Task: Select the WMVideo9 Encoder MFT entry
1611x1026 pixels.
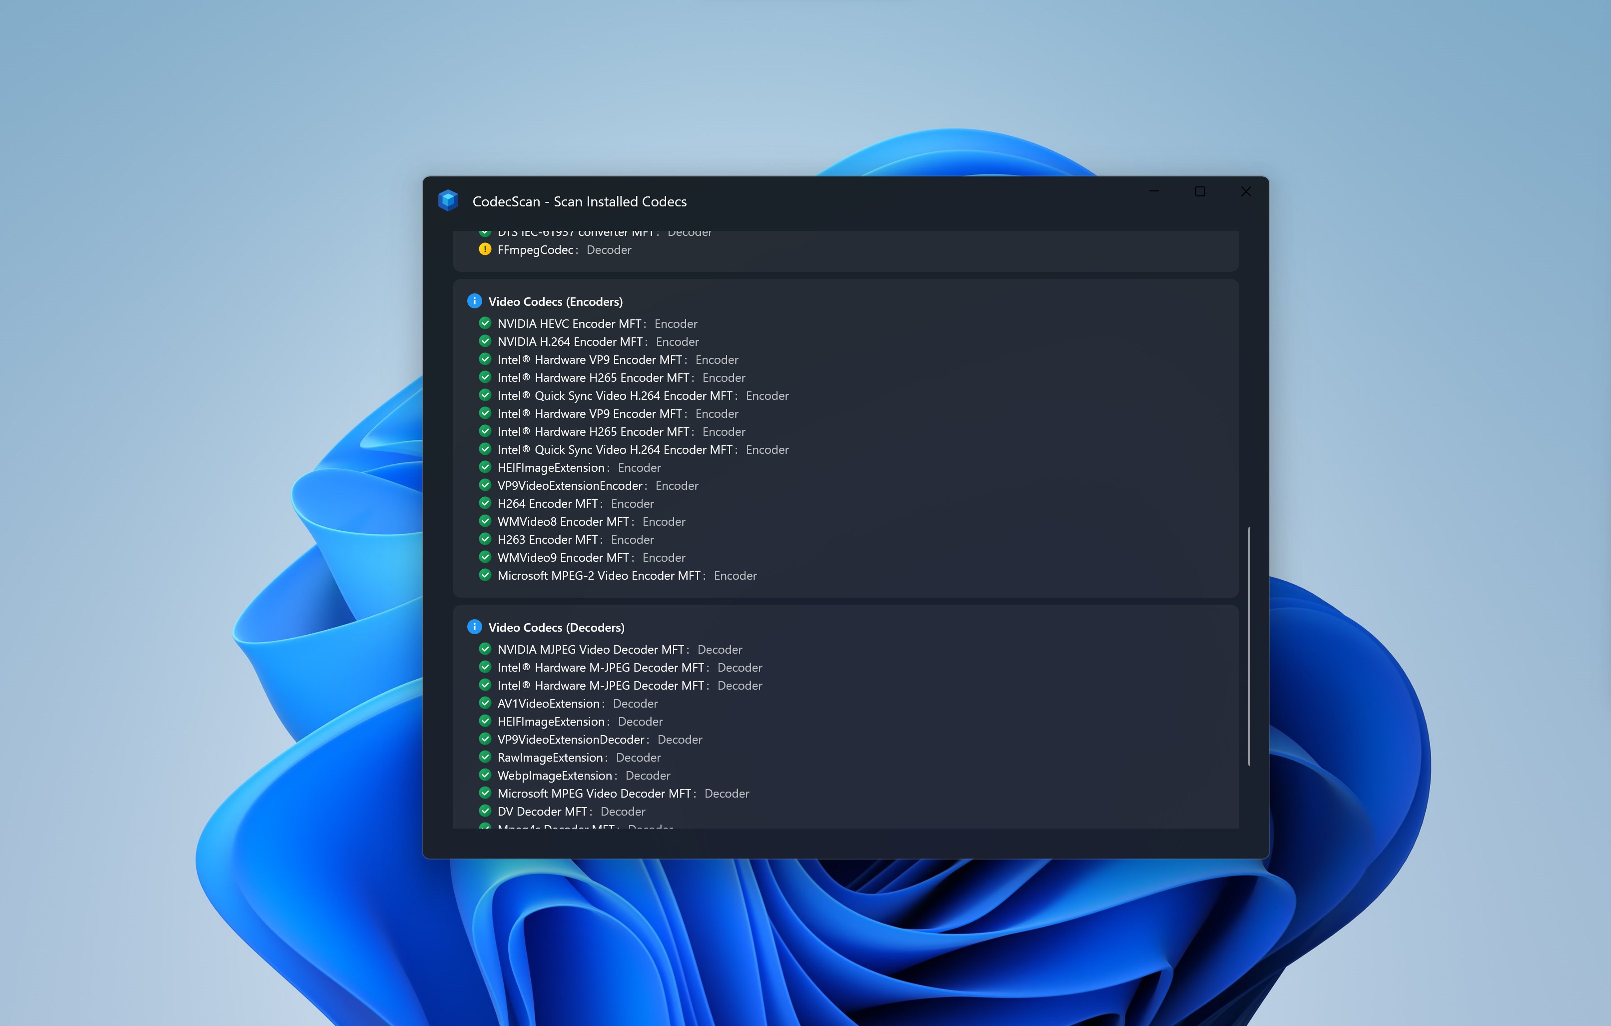Action: pos(563,558)
